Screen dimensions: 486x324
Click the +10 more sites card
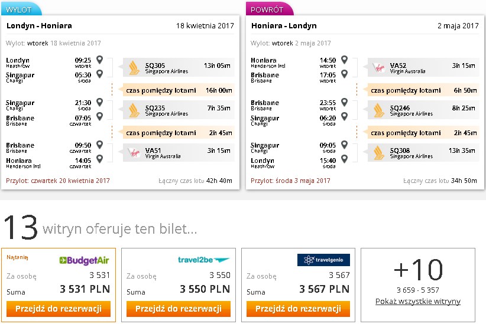pyautogui.click(x=418, y=284)
